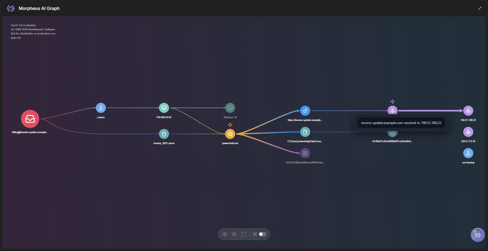The image size is (488, 251).
Task: Click the 'FIN-WS-0142' label text
Action: [164, 117]
